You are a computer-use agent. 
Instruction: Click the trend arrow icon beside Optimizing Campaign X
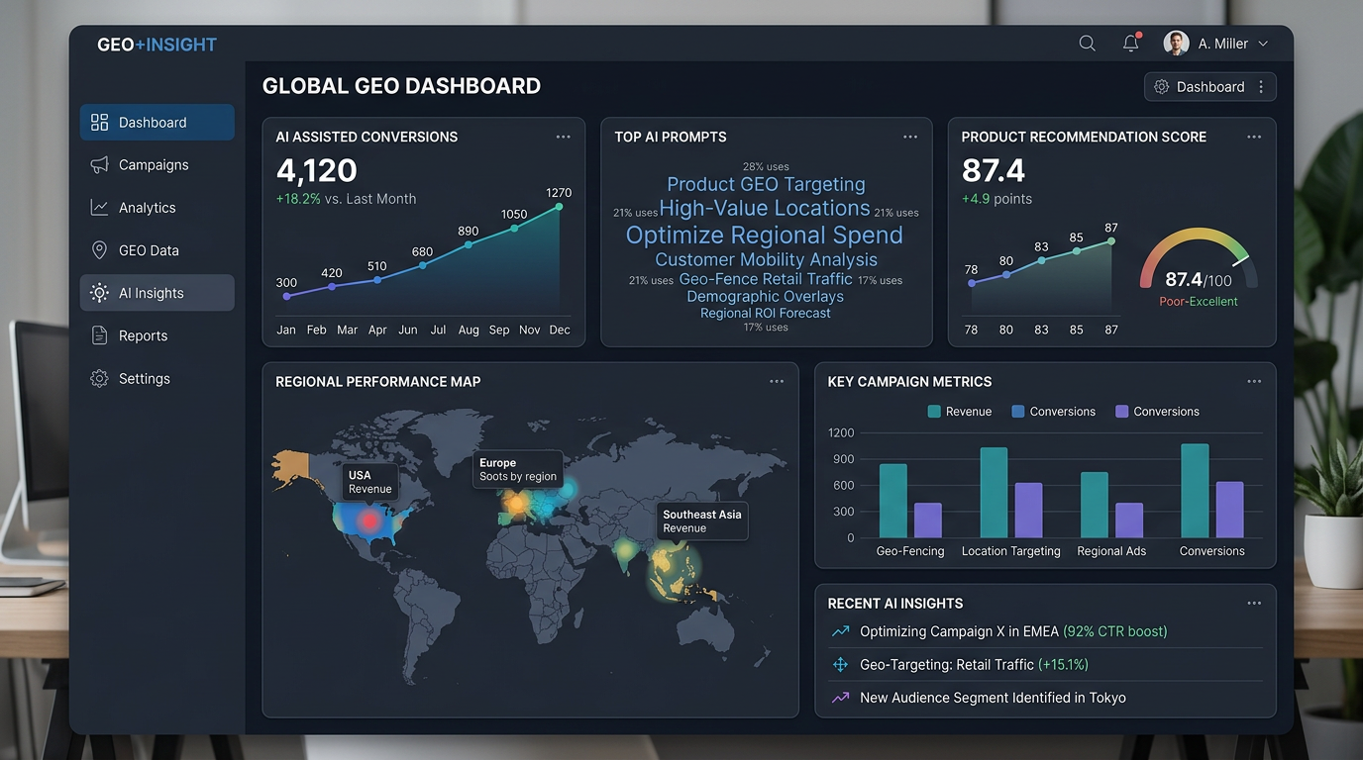840,631
